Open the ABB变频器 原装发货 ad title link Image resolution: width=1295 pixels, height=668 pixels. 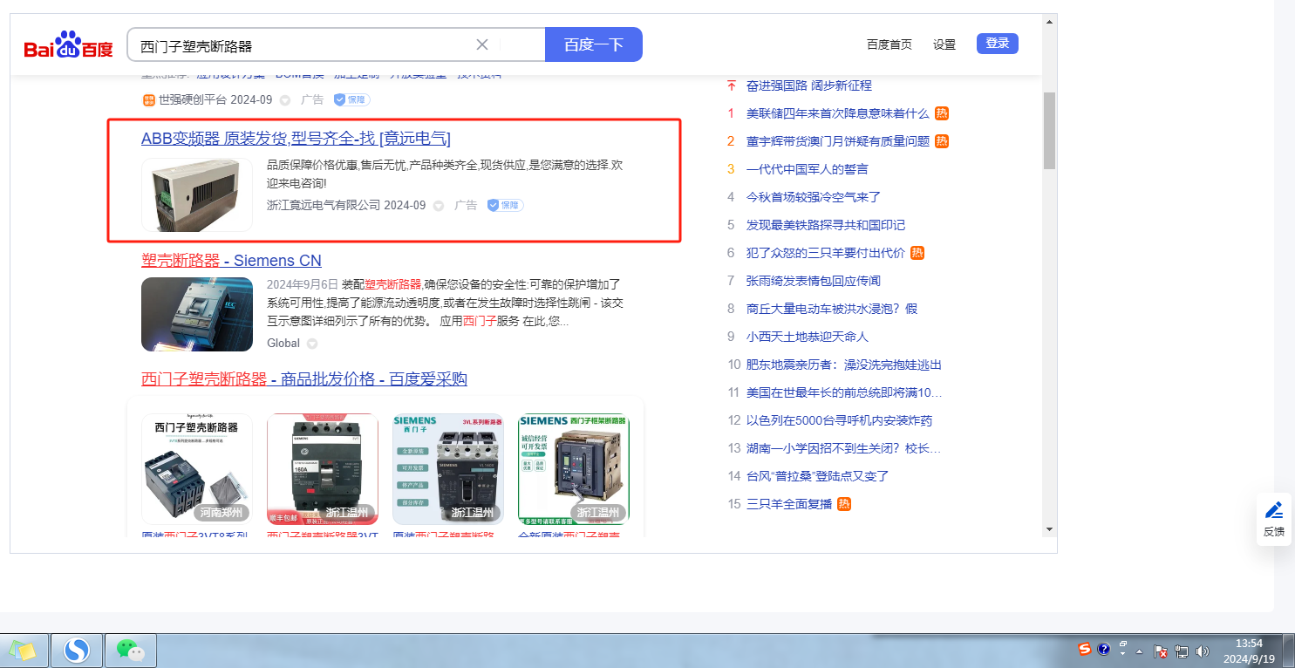point(296,139)
